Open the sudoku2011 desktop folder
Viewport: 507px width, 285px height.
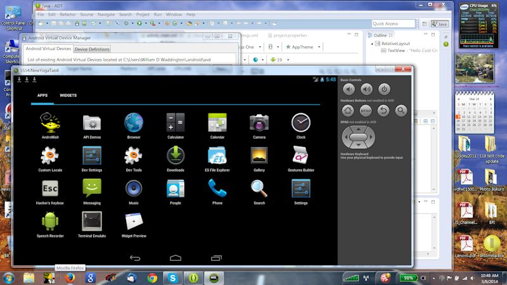pos(465,147)
